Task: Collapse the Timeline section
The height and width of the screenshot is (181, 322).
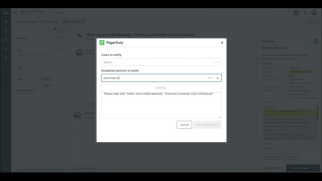Action: tap(267, 103)
